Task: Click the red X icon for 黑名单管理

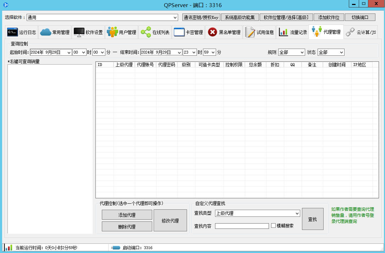Action: (212, 32)
